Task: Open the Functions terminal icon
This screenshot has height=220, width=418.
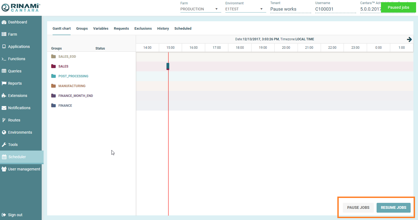Action: pyautogui.click(x=4, y=59)
